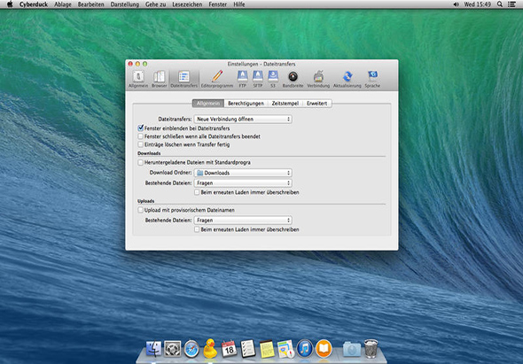523x364 pixels.
Task: Switch to the Berechtigungen tab
Action: pyautogui.click(x=246, y=104)
